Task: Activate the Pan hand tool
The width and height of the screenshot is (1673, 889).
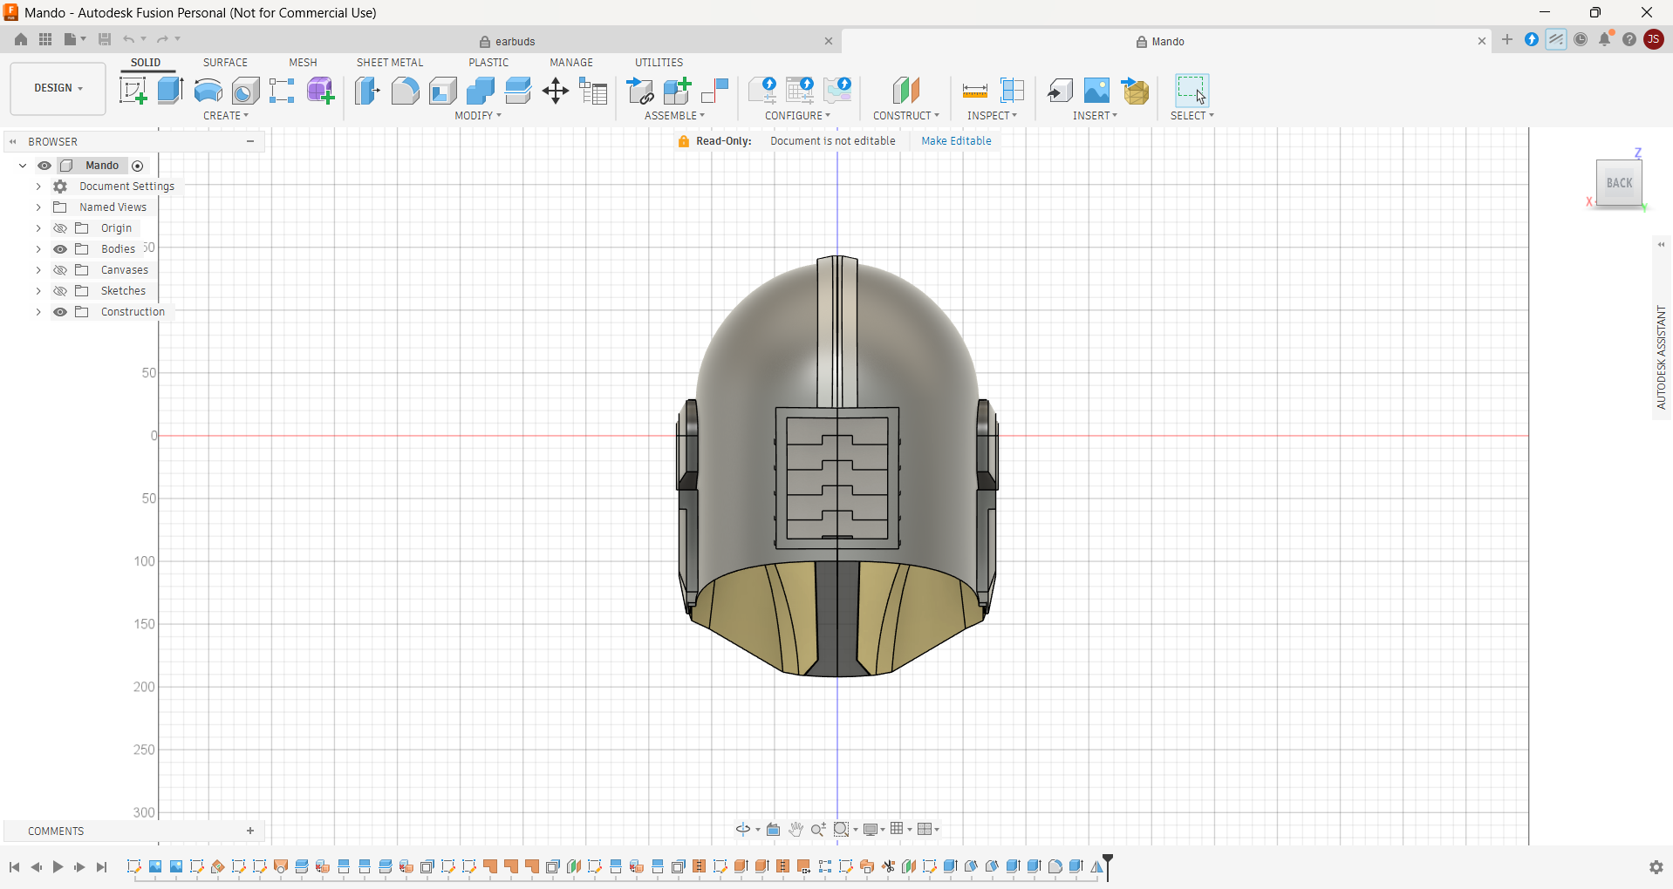Action: coord(796,830)
